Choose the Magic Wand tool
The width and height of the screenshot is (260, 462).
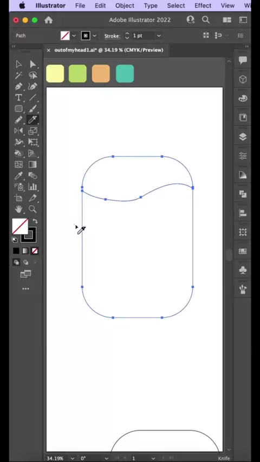[18, 75]
